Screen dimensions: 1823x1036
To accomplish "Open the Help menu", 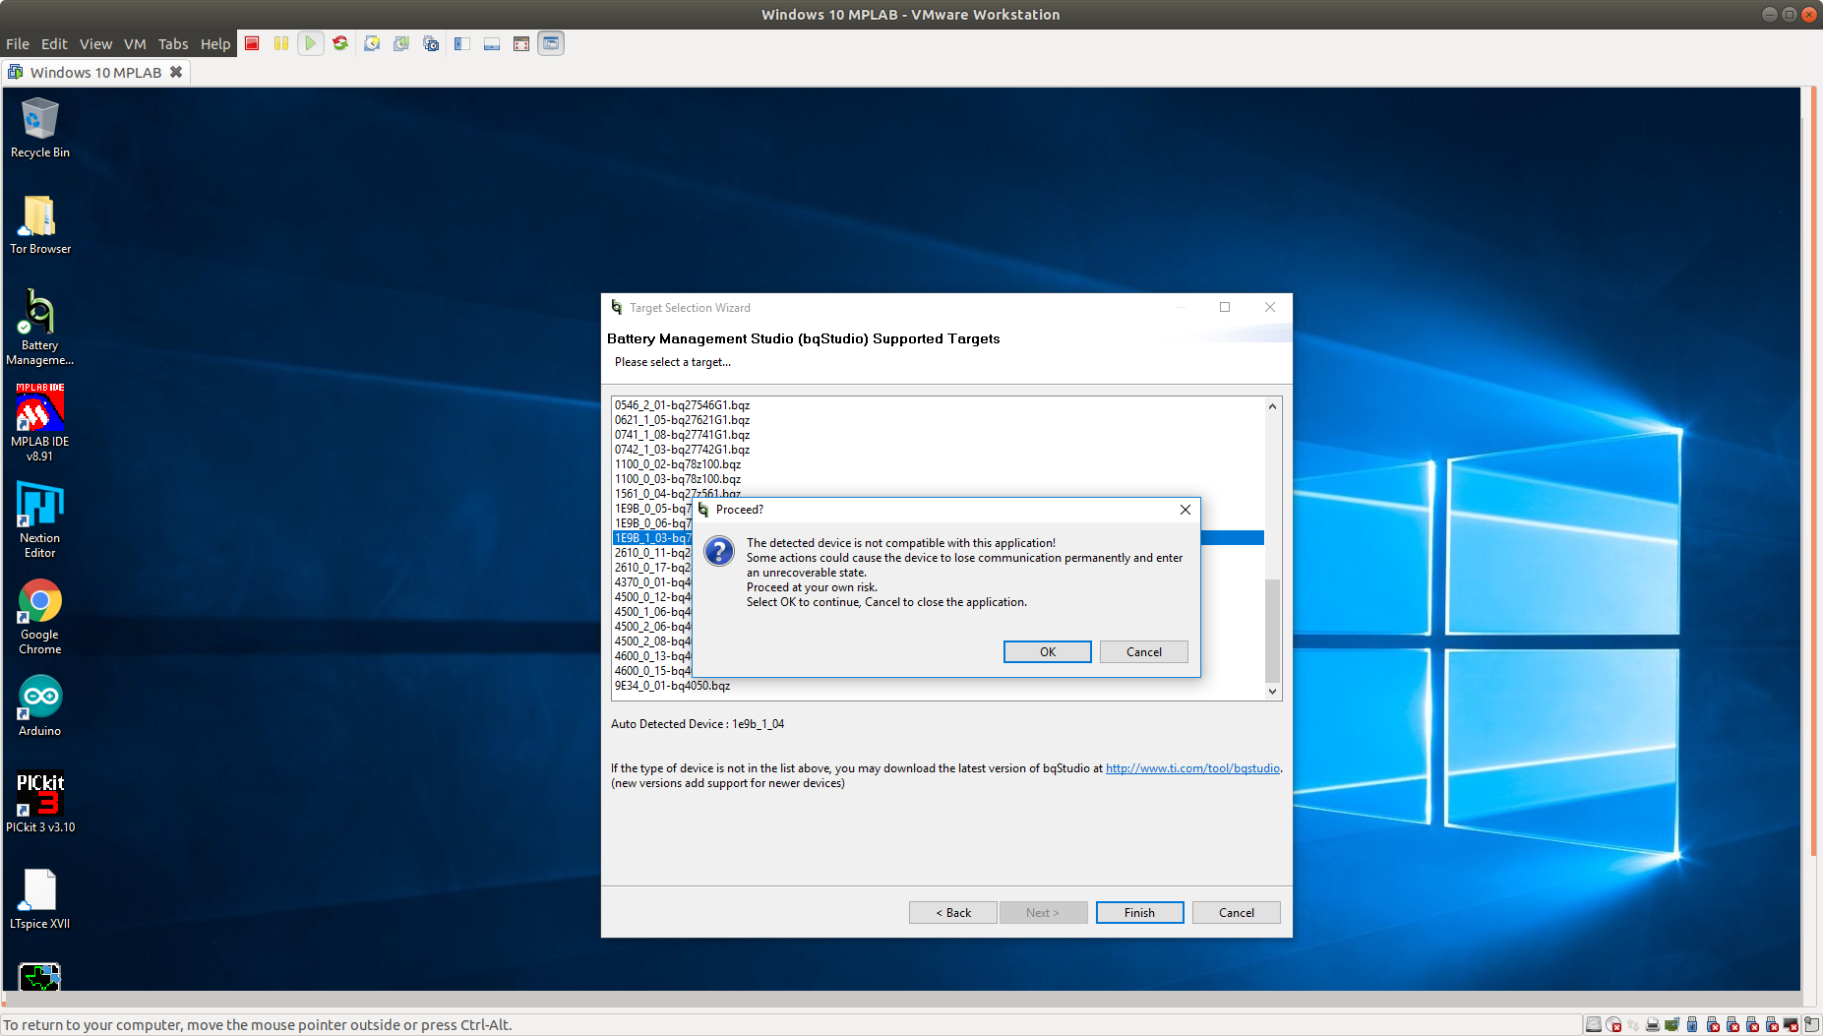I will point(215,43).
